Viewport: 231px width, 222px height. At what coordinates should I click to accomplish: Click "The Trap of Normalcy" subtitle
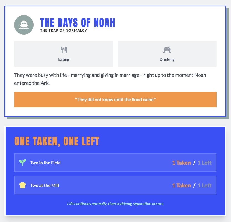[x=64, y=30]
